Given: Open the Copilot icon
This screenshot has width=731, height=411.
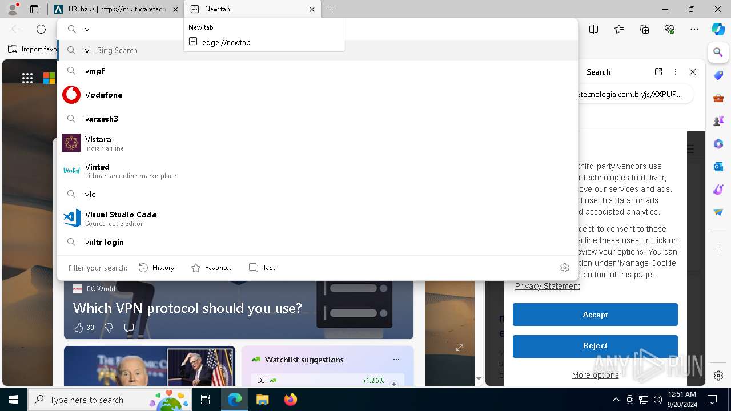Looking at the screenshot, I should 718,29.
